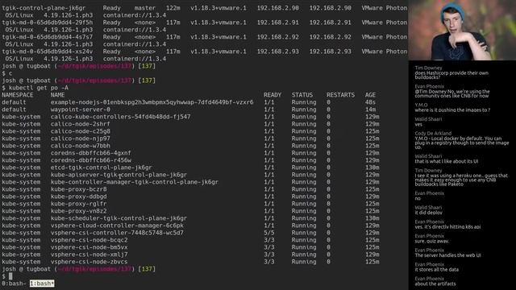Click the example-nodejs pod name

[x=152, y=102]
